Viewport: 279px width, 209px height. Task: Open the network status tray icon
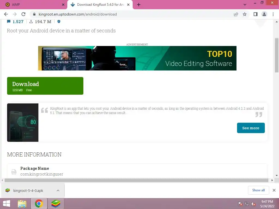(247, 204)
